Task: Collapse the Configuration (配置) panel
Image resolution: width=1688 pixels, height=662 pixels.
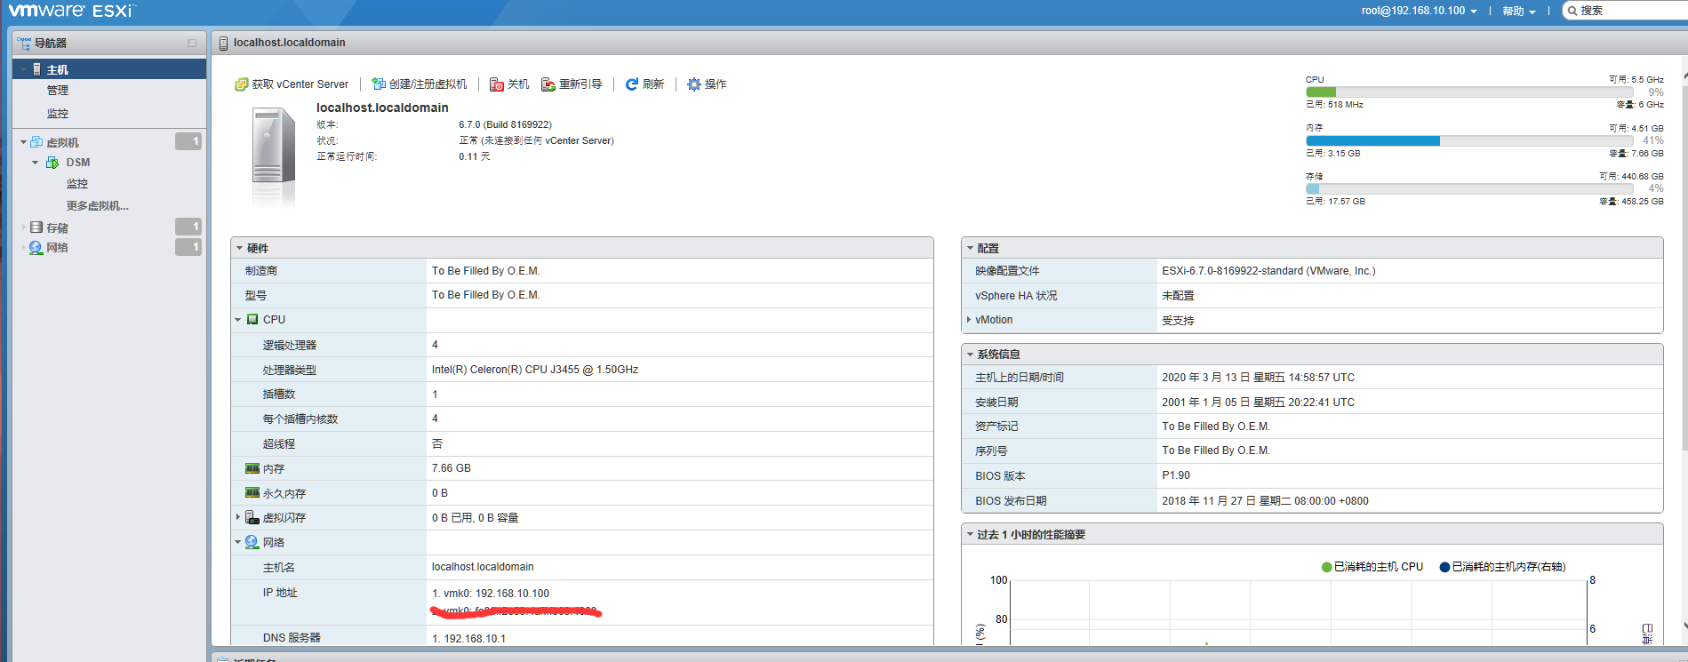Action: (x=971, y=248)
